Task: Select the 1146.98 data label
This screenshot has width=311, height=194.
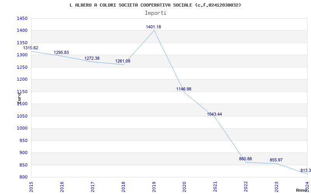Action: click(183, 89)
